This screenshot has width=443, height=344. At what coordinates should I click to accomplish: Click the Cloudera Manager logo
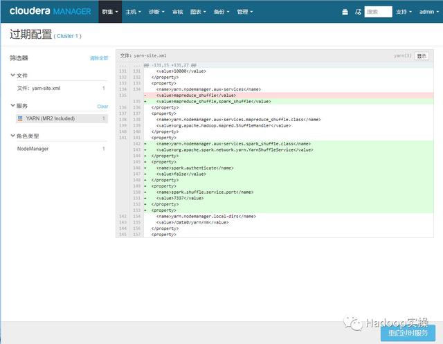[51, 11]
